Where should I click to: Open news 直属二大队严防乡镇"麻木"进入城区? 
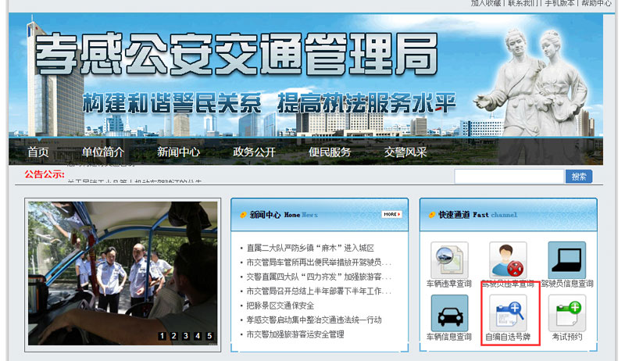pos(310,248)
